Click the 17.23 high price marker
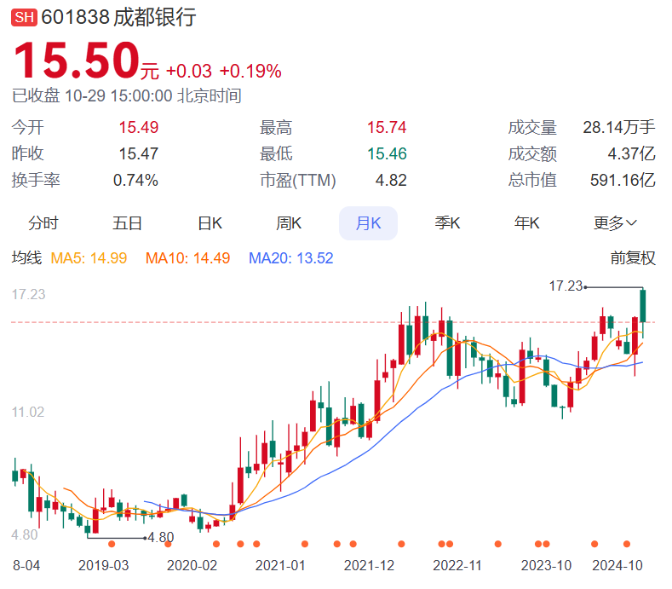Image resolution: width=672 pixels, height=589 pixels. tap(565, 287)
